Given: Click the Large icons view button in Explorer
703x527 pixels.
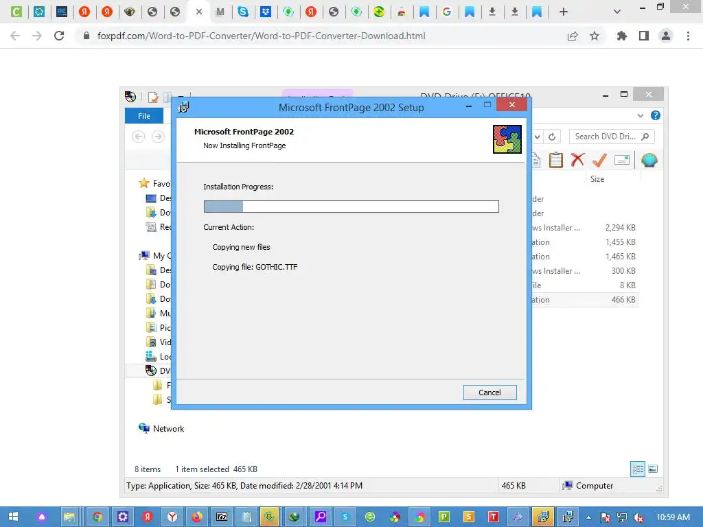Looking at the screenshot, I should pos(653,469).
